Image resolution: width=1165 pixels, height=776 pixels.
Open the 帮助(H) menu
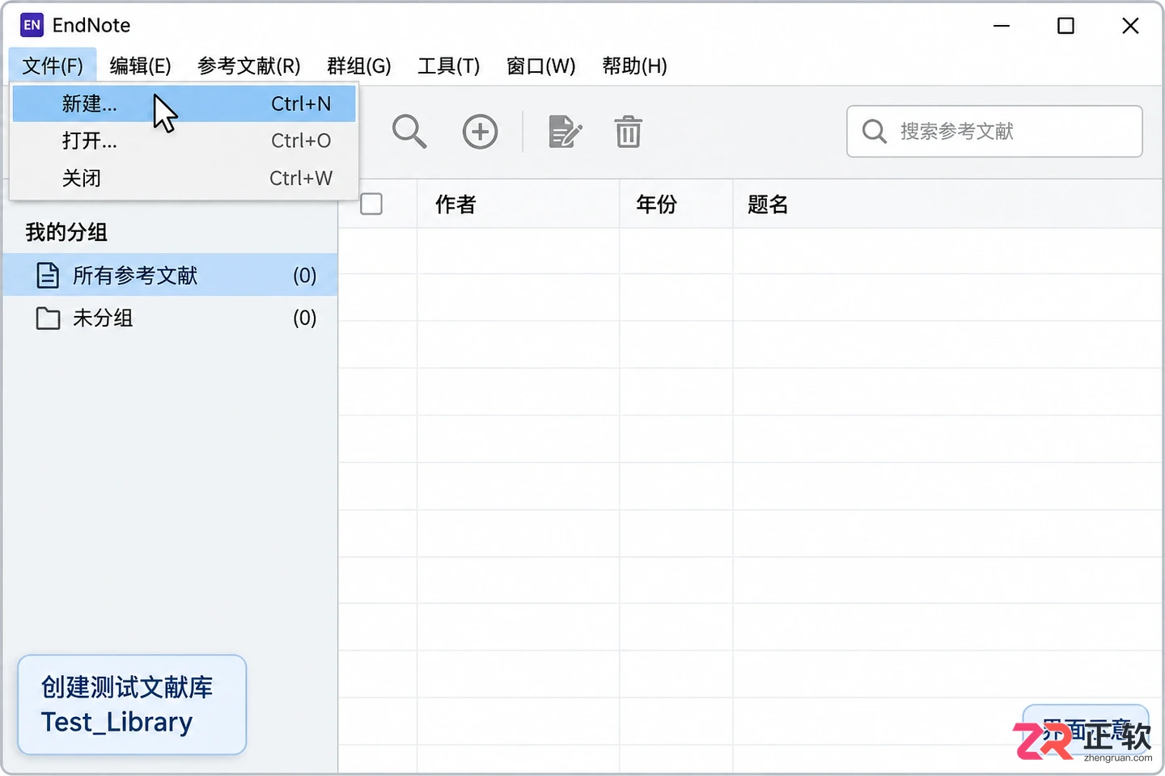(635, 65)
